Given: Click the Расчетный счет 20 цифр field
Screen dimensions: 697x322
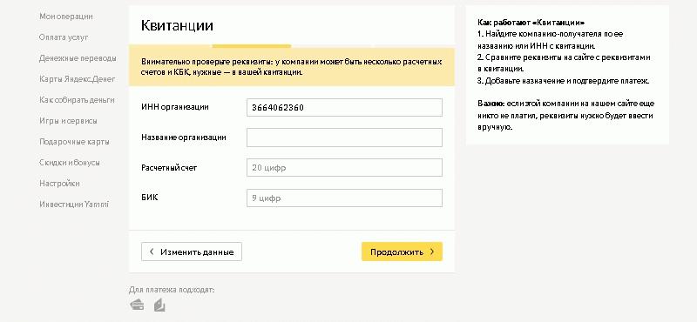Looking at the screenshot, I should point(344,168).
